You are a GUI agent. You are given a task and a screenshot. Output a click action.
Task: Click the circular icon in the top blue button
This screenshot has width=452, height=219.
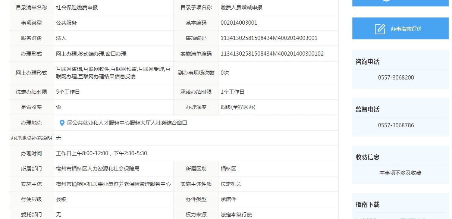(387, 1)
